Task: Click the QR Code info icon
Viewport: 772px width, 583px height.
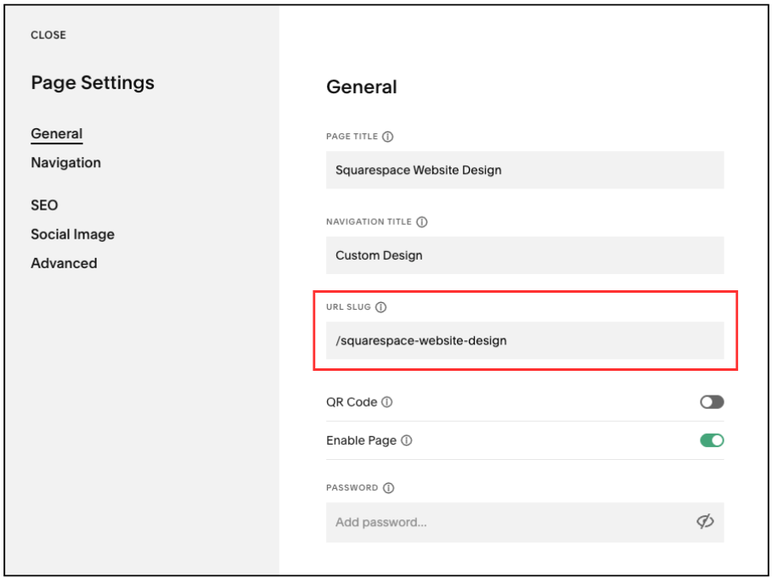Action: tap(387, 402)
